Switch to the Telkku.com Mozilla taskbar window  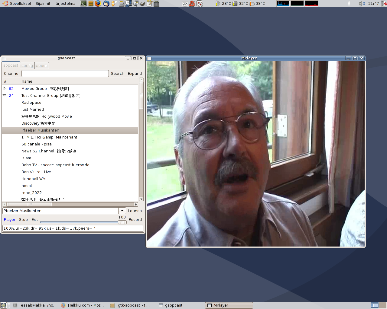(83, 305)
